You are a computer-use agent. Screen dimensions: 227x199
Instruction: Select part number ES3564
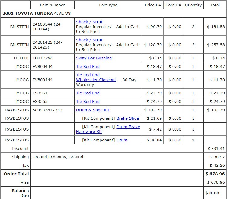40,93
